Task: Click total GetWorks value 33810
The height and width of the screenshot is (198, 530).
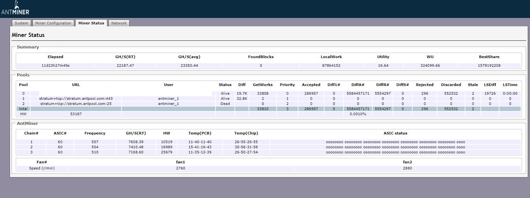Action: (x=263, y=109)
